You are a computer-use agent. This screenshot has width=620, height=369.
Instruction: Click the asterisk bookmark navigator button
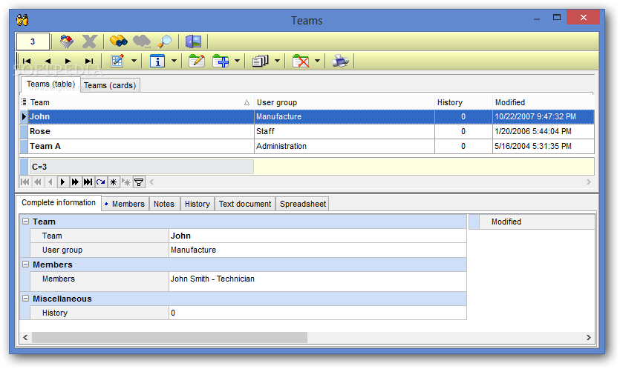click(x=114, y=182)
